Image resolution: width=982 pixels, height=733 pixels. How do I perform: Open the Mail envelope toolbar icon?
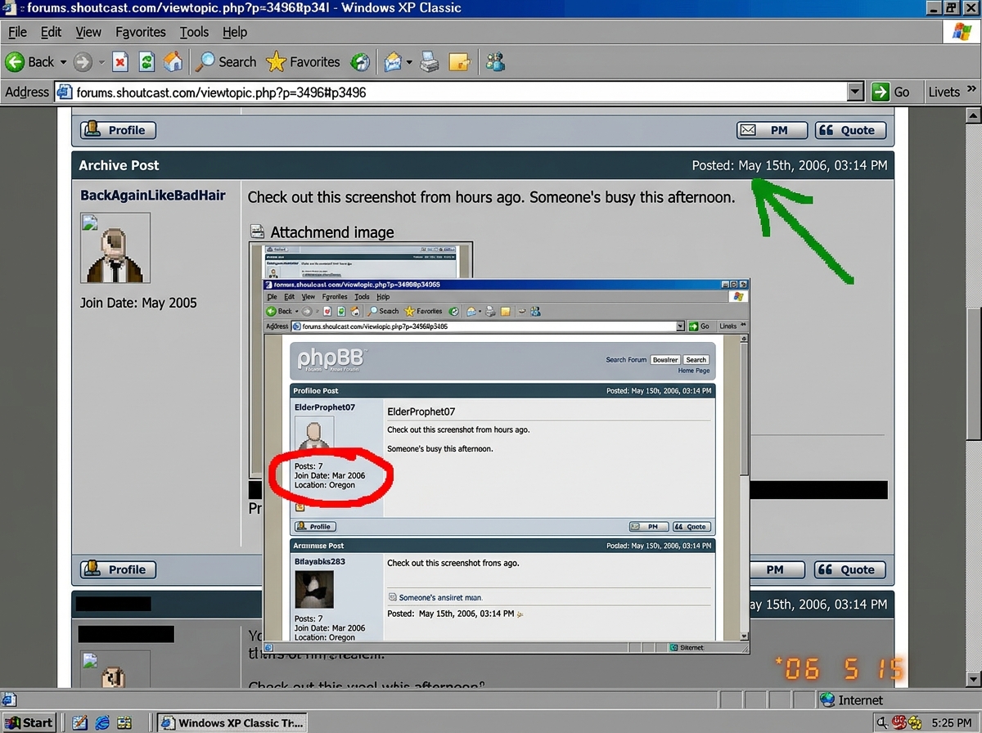[394, 61]
